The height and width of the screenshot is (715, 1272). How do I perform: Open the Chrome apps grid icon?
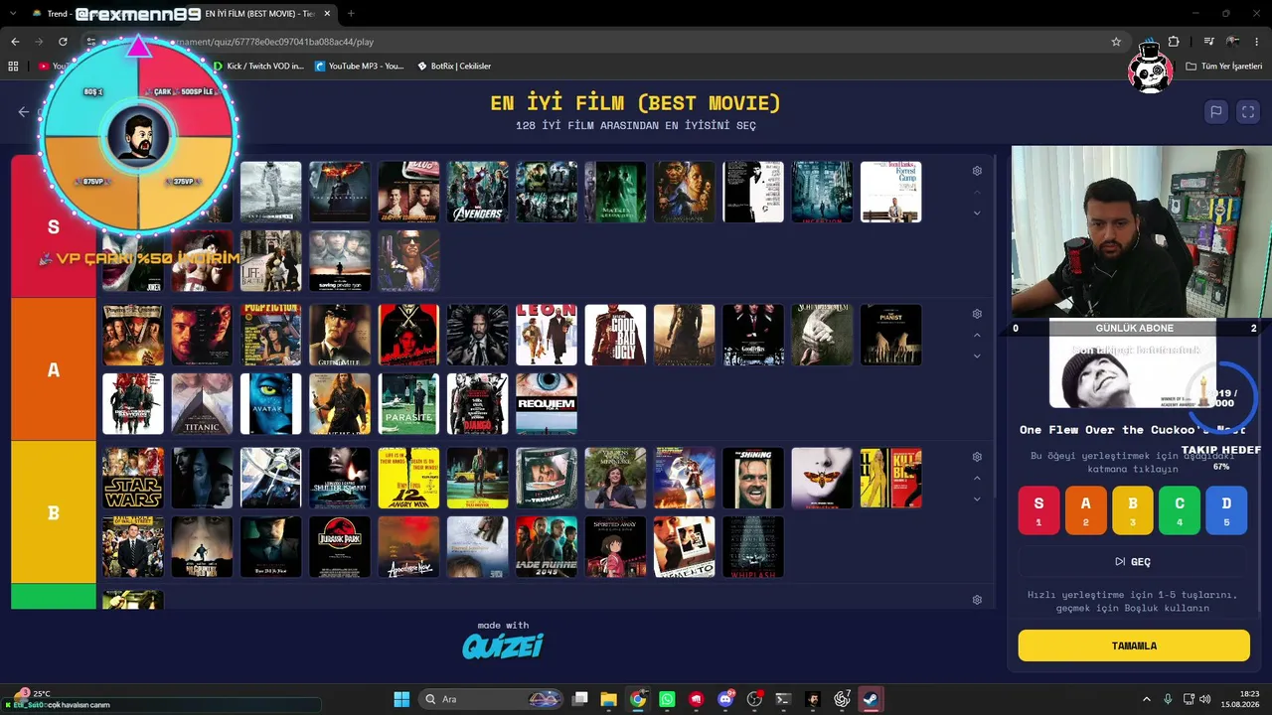click(x=13, y=67)
